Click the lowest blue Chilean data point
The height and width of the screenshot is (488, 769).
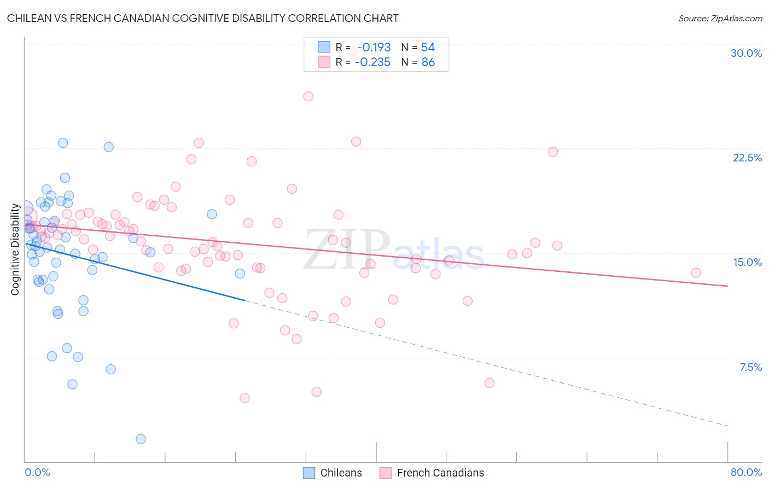(x=141, y=439)
